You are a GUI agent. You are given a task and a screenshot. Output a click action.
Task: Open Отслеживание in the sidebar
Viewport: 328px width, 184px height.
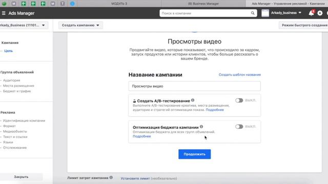(15, 148)
